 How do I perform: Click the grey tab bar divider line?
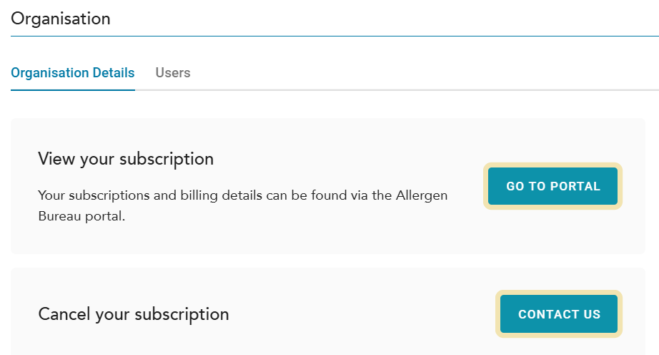click(x=393, y=90)
